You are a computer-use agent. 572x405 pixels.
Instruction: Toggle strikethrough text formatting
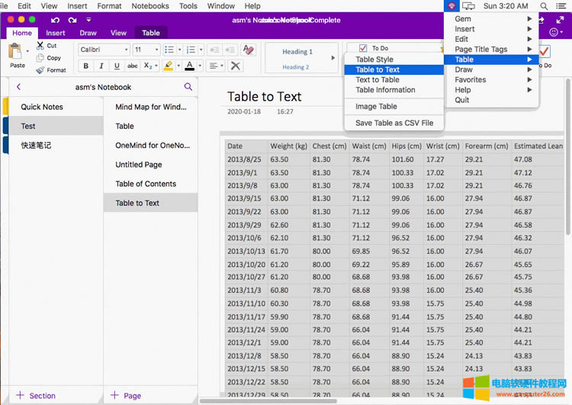[x=133, y=66]
